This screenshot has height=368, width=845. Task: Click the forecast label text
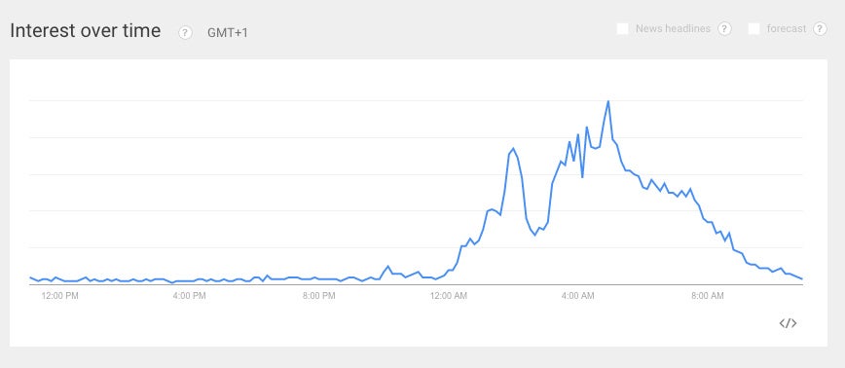[x=787, y=28]
